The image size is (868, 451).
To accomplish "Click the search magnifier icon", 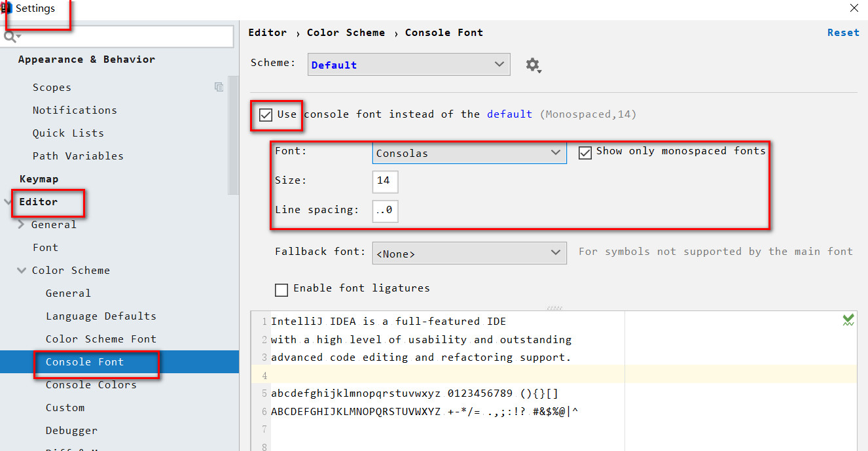I will click(10, 37).
